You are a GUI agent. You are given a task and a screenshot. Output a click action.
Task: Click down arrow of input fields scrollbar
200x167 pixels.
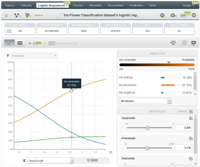(x=195, y=164)
